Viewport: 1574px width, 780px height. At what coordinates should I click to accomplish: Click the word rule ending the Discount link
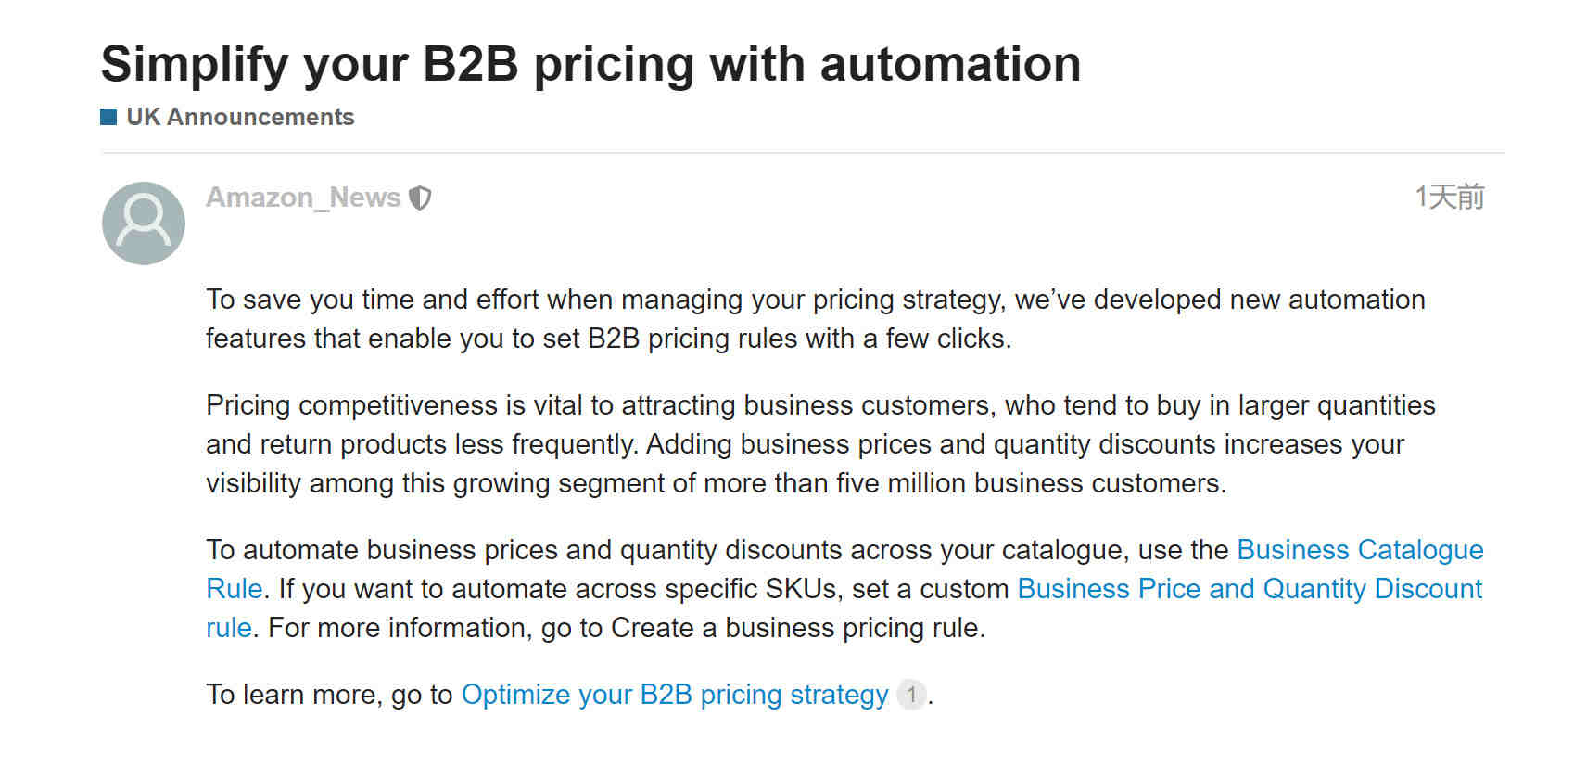(x=229, y=628)
